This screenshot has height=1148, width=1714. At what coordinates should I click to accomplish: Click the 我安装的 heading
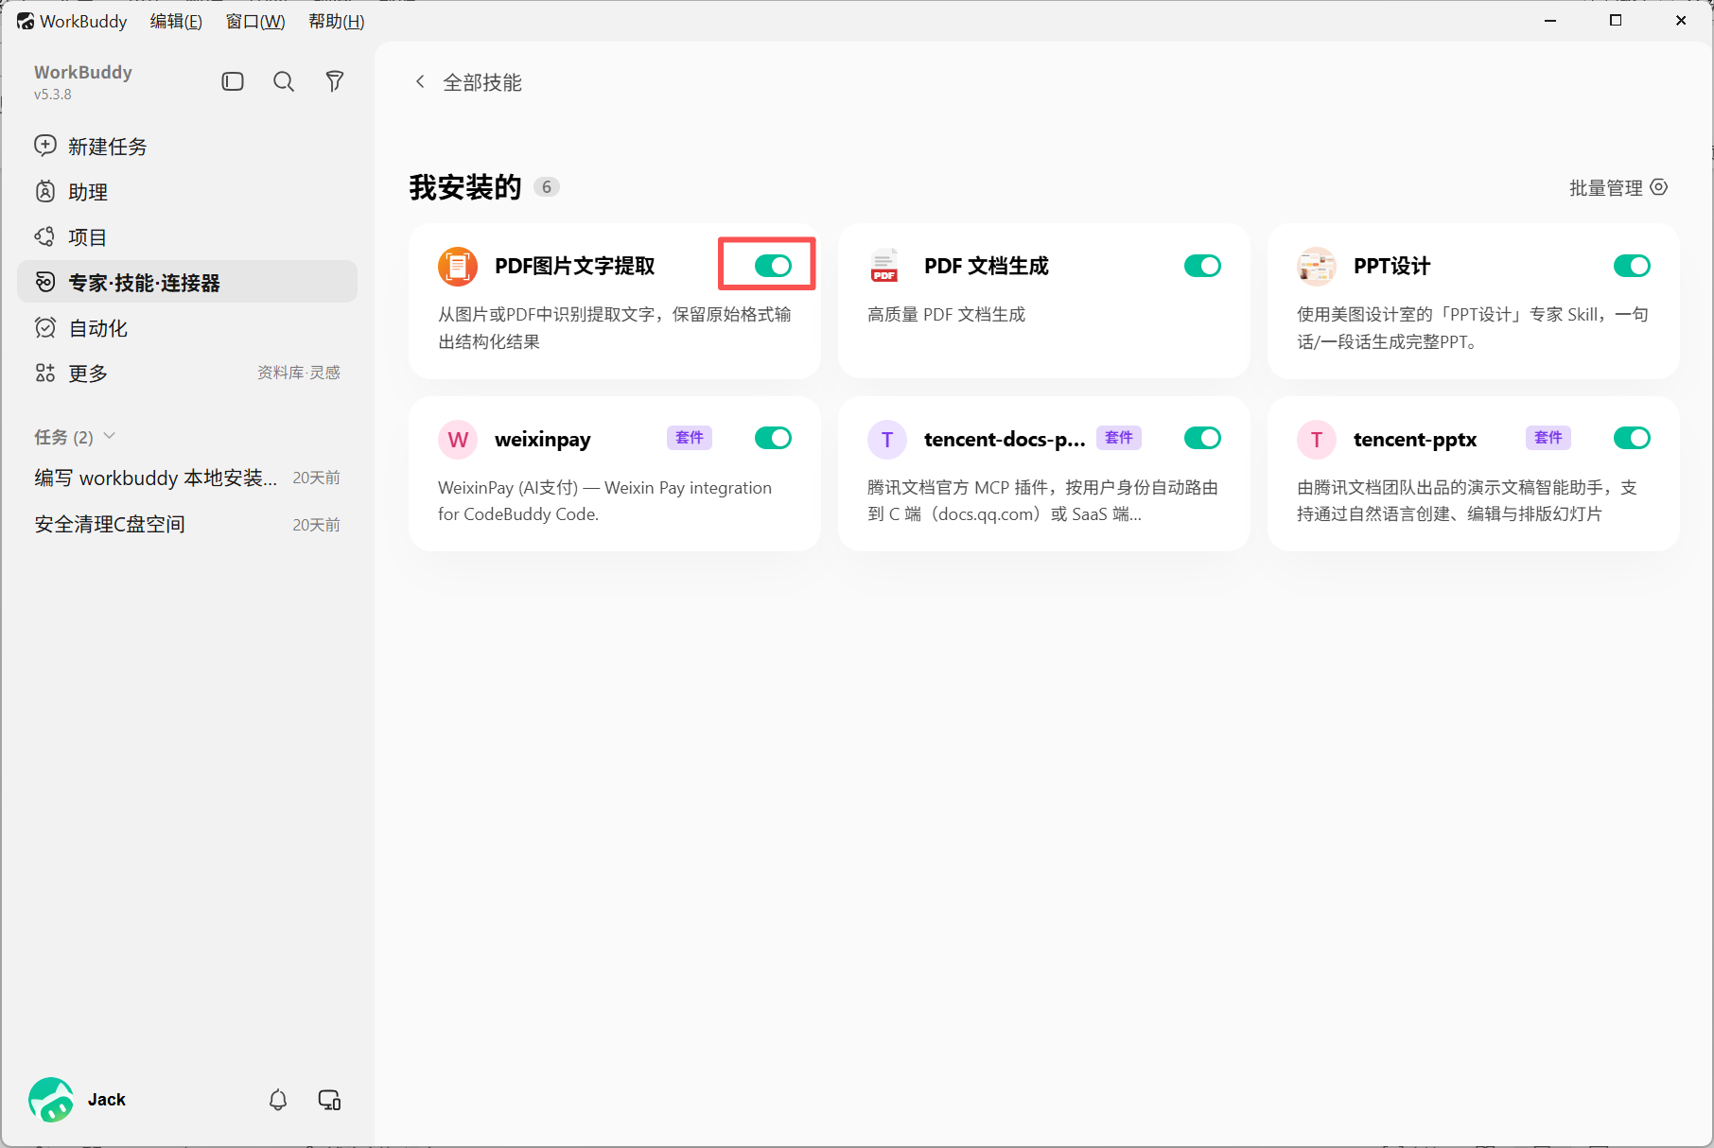465,187
